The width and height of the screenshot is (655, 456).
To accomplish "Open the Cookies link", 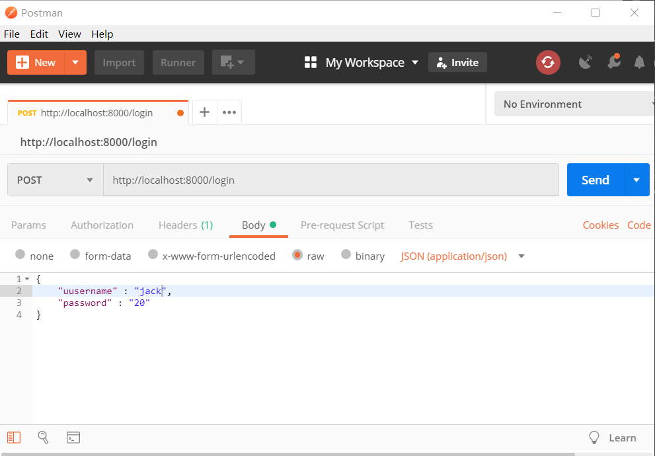I will pos(601,225).
